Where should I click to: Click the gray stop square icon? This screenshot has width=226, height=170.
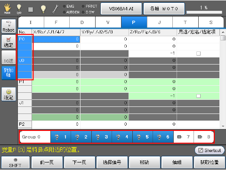tap(31, 9)
